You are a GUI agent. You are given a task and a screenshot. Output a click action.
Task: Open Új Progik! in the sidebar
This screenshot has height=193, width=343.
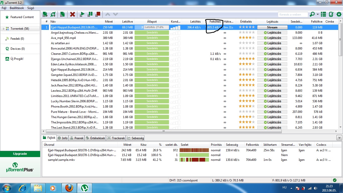coord(17,59)
